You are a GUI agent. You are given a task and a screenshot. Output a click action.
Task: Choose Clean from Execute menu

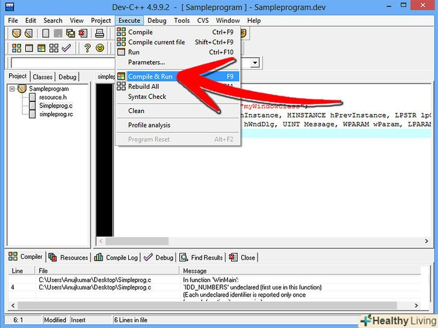pos(177,111)
